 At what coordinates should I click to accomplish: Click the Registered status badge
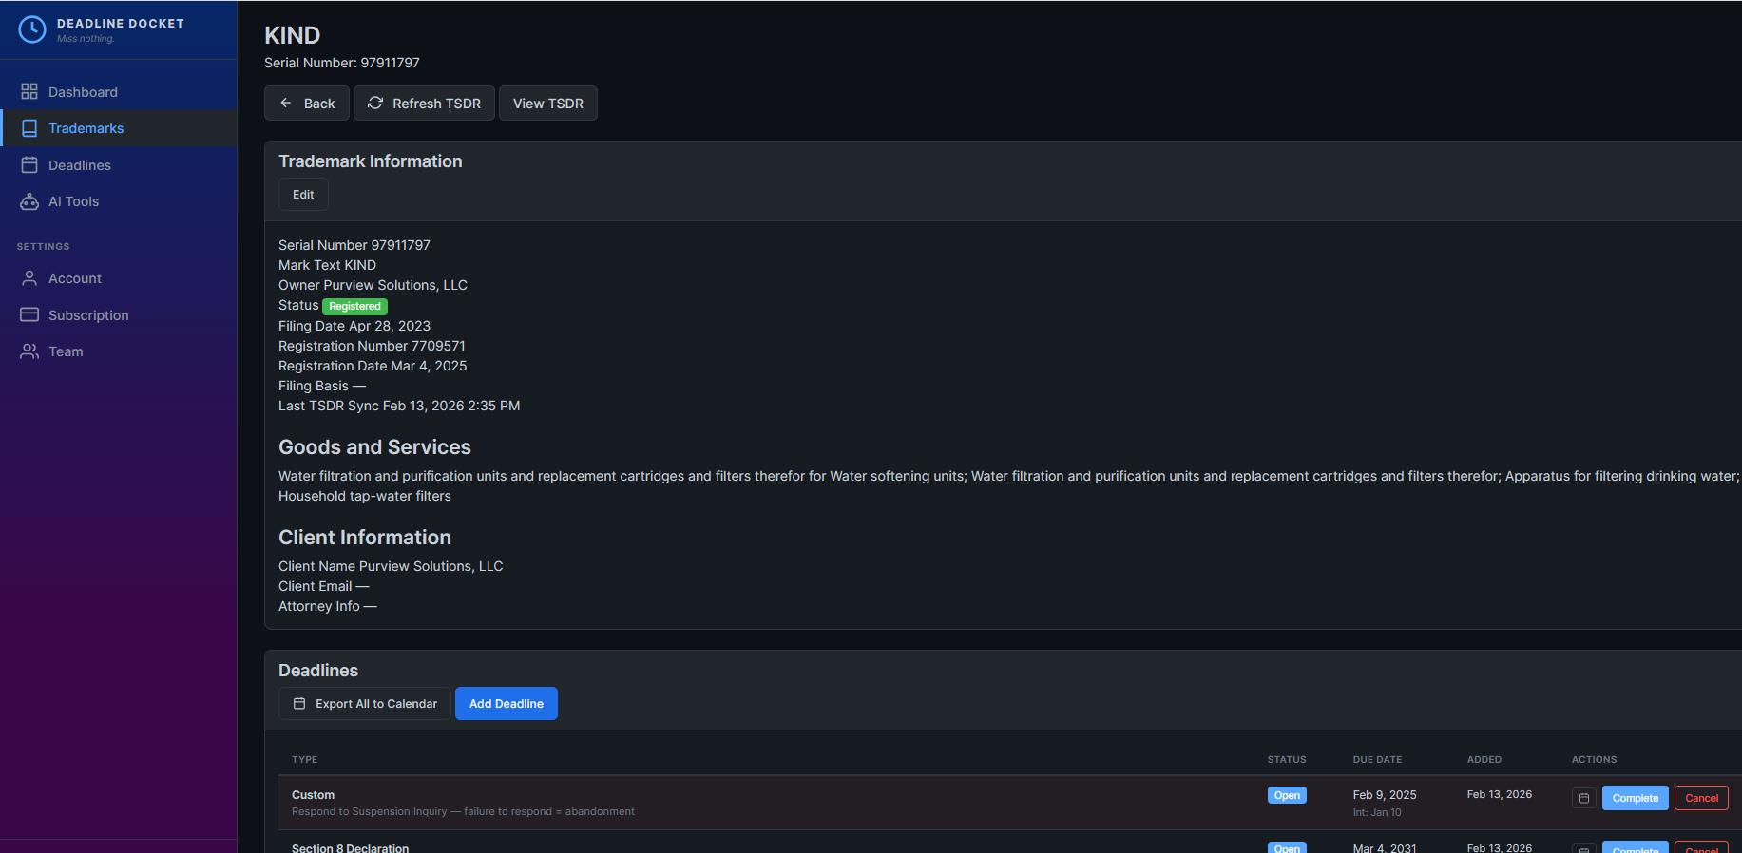pos(354,306)
